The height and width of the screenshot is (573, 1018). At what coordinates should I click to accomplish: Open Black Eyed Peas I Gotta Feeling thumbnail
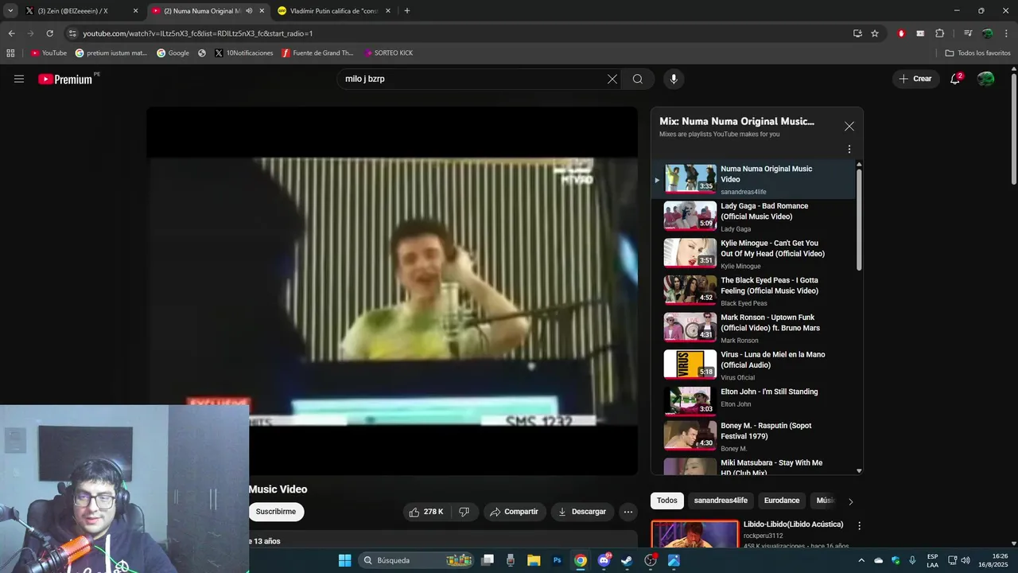[x=690, y=290]
